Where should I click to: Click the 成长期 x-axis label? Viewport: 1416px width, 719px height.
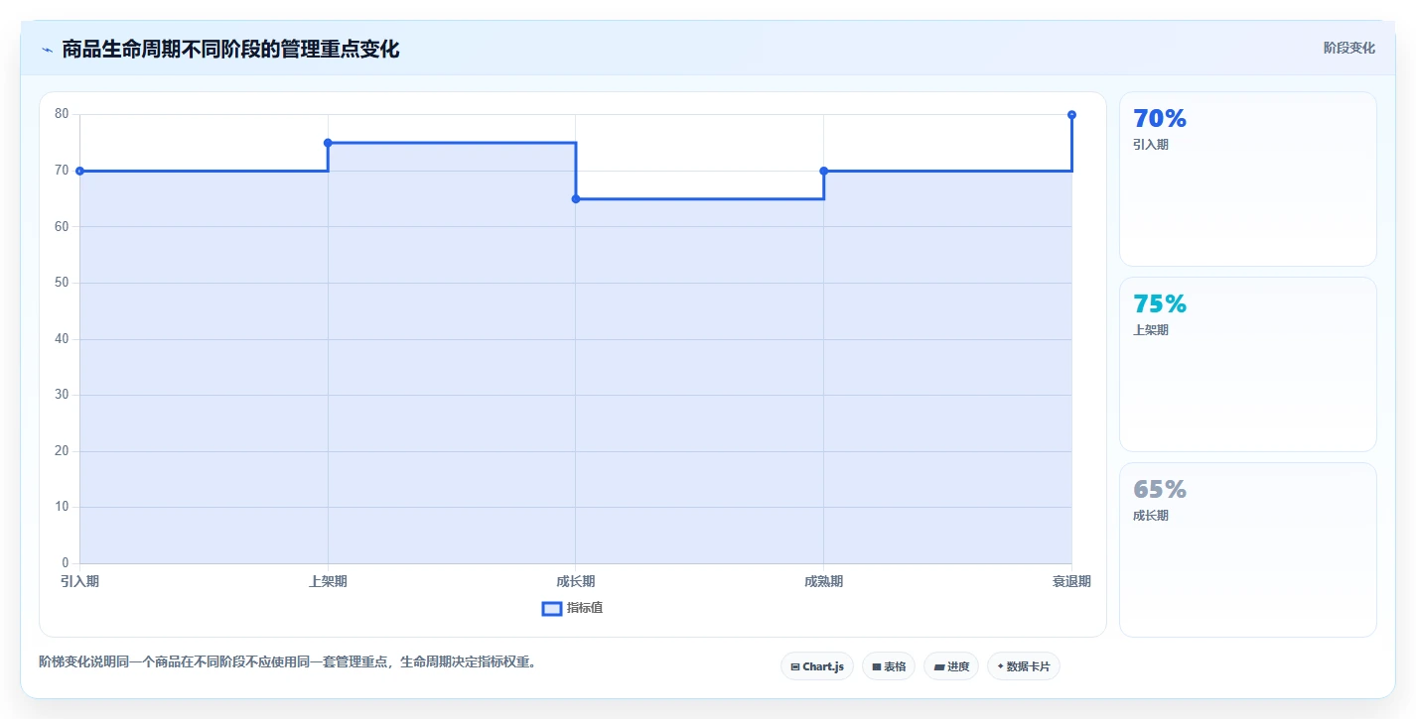(576, 581)
